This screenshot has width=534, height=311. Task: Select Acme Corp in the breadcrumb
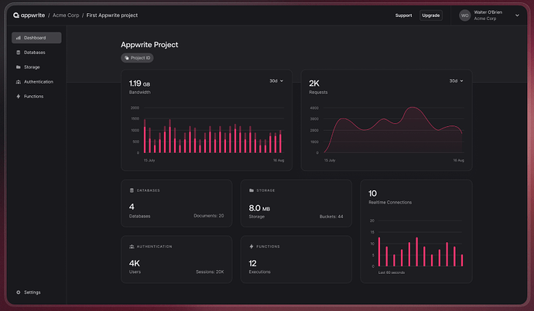[66, 15]
